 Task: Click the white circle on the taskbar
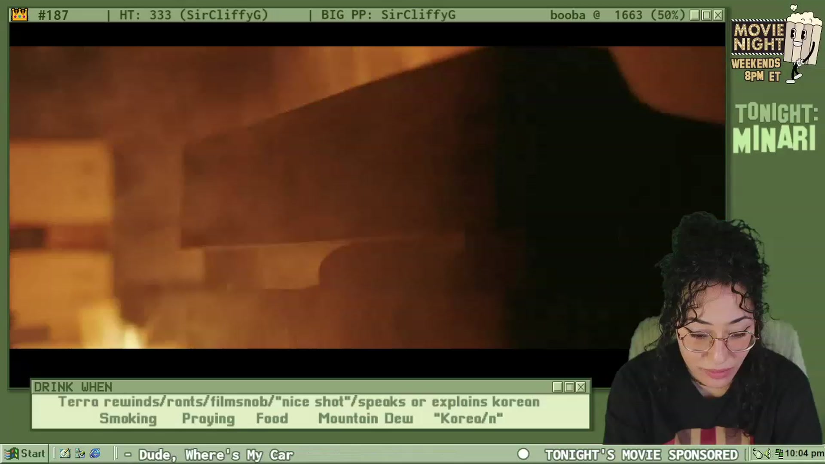(523, 454)
